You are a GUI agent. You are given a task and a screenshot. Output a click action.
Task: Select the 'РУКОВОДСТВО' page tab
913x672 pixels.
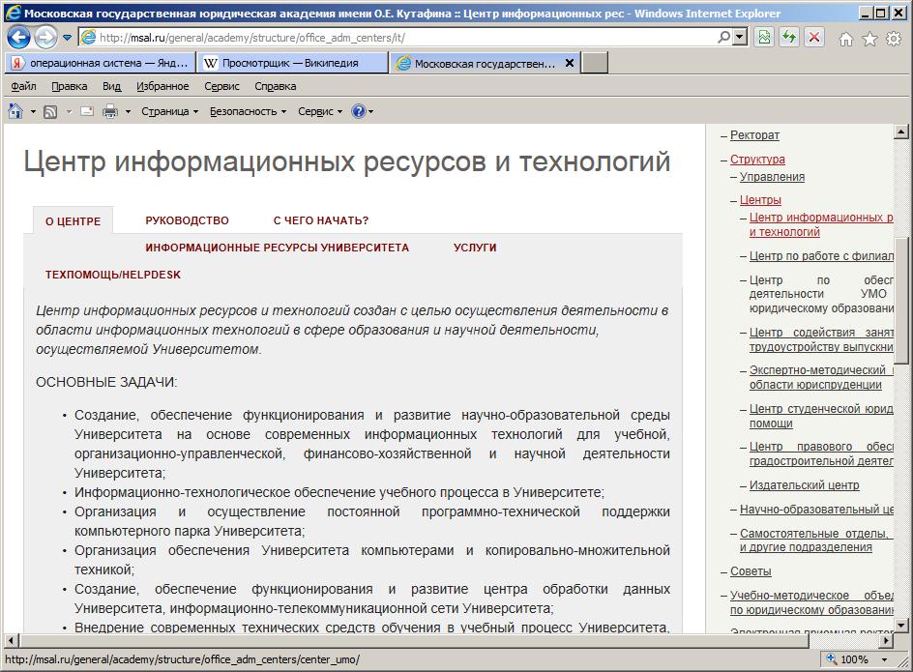click(187, 220)
